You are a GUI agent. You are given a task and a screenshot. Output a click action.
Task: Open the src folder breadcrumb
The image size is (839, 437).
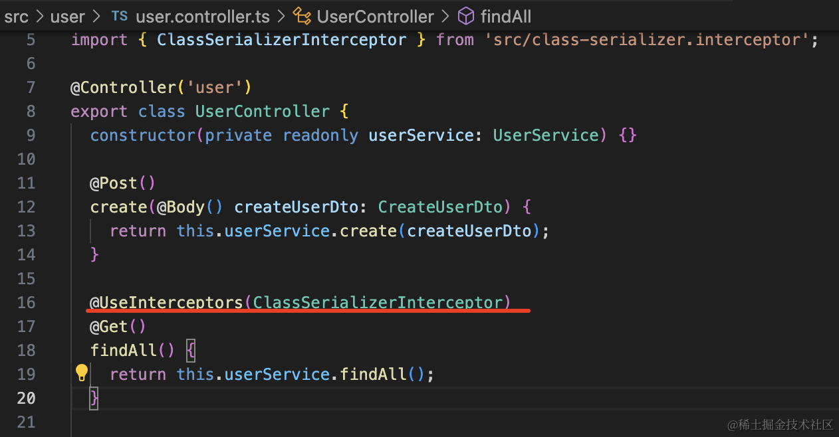17,17
